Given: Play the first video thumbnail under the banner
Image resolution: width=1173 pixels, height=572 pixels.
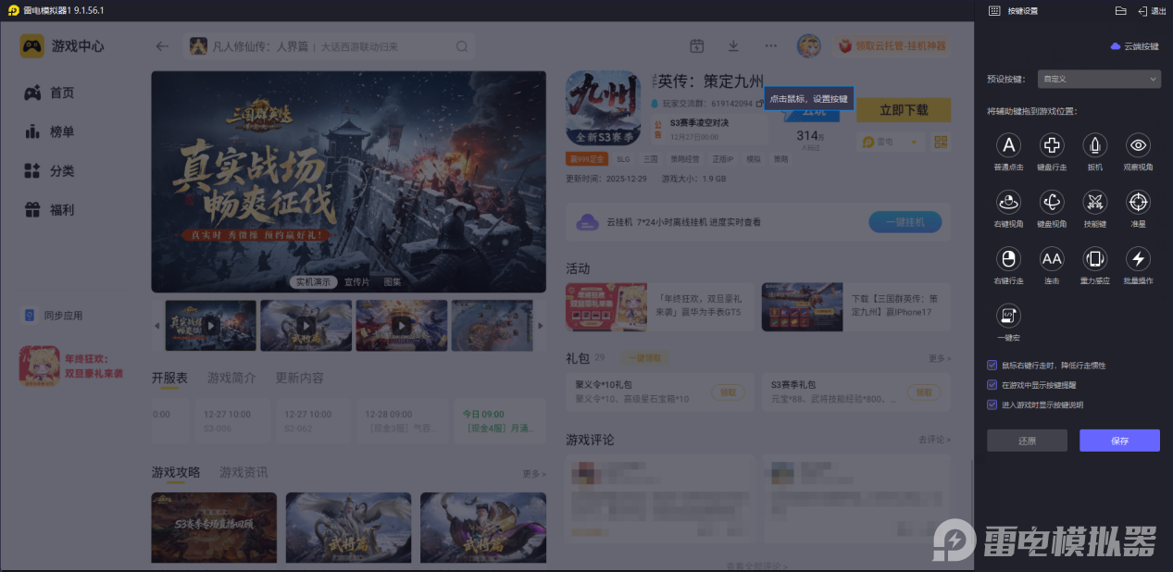Looking at the screenshot, I should coord(211,325).
